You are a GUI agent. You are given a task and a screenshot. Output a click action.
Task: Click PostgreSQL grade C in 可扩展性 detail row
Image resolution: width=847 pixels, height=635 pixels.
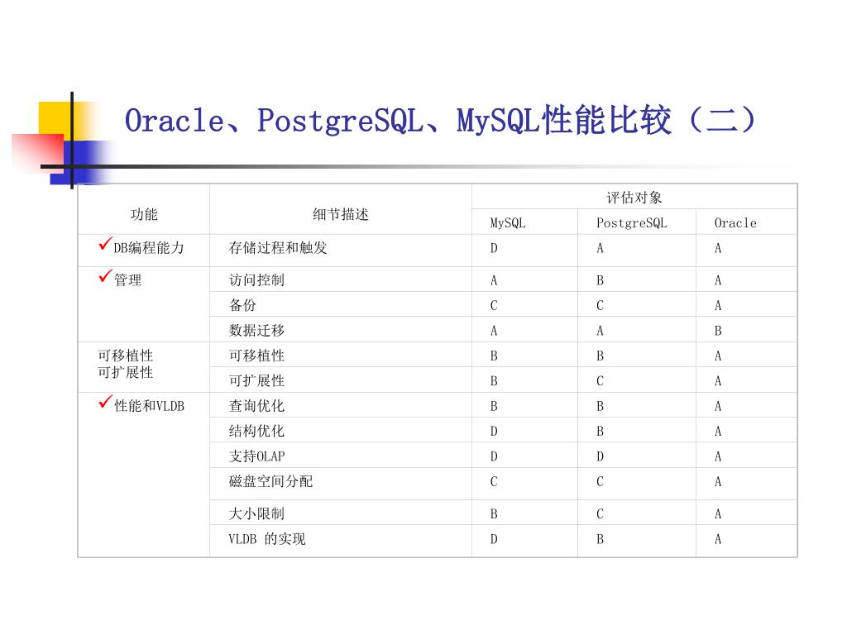point(601,381)
